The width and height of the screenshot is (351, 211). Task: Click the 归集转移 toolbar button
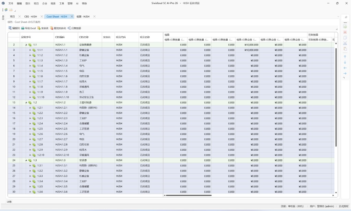click(74, 28)
